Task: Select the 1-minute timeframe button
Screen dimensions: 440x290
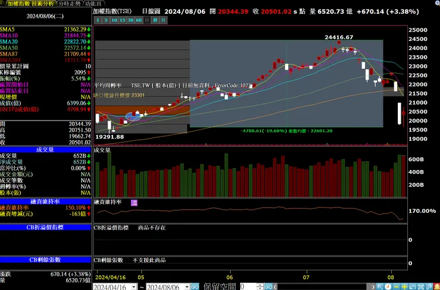Action: 98,20
